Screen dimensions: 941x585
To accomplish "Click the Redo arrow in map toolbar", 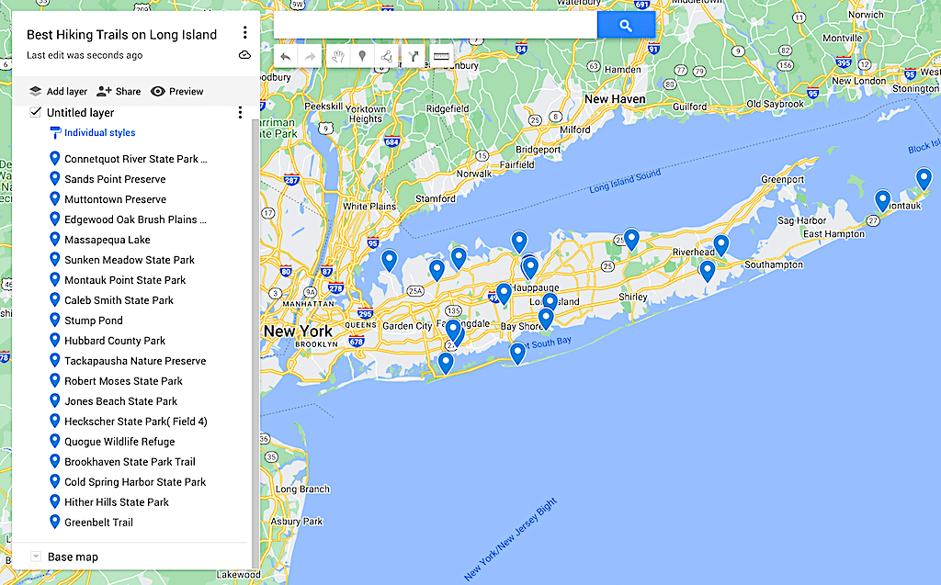I will (311, 57).
